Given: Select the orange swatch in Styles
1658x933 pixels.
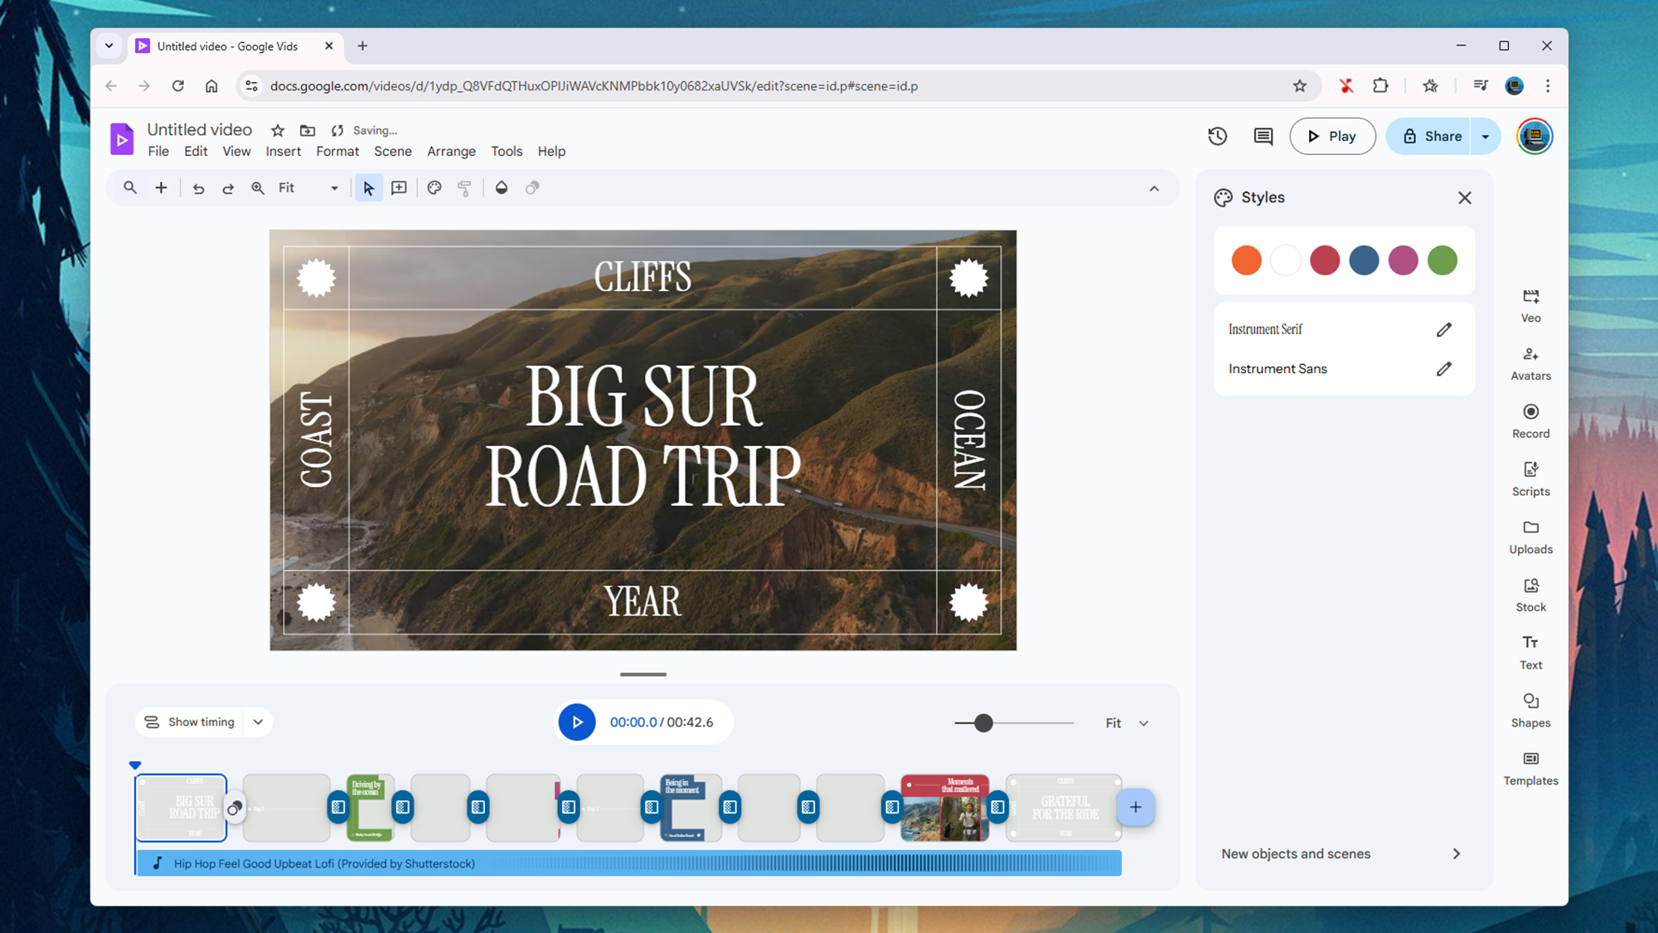Looking at the screenshot, I should pos(1246,260).
